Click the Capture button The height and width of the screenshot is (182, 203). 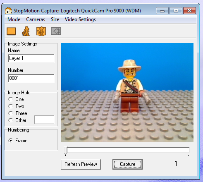point(127,164)
